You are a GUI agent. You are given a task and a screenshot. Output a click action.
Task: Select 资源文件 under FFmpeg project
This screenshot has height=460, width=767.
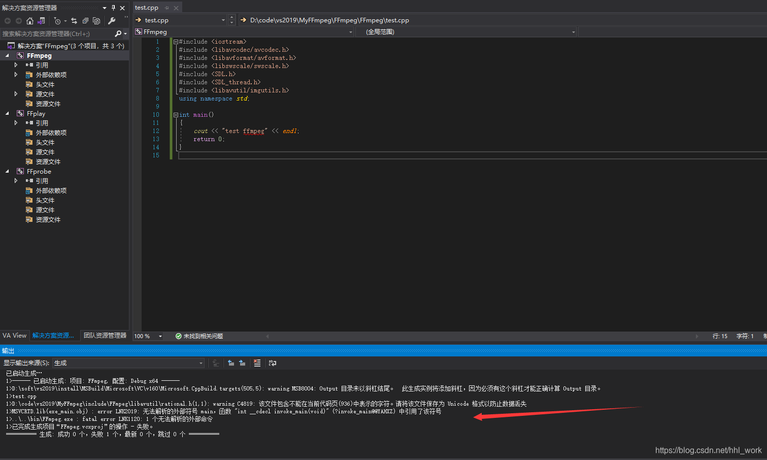coord(48,104)
